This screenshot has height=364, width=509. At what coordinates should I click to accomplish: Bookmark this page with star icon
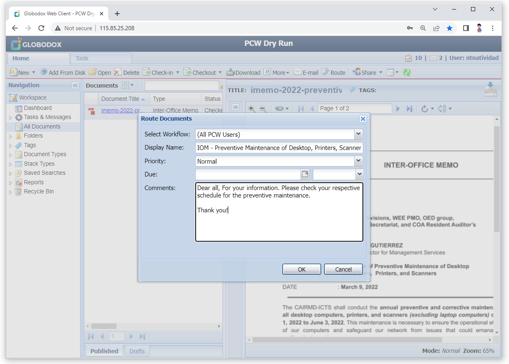(450, 28)
